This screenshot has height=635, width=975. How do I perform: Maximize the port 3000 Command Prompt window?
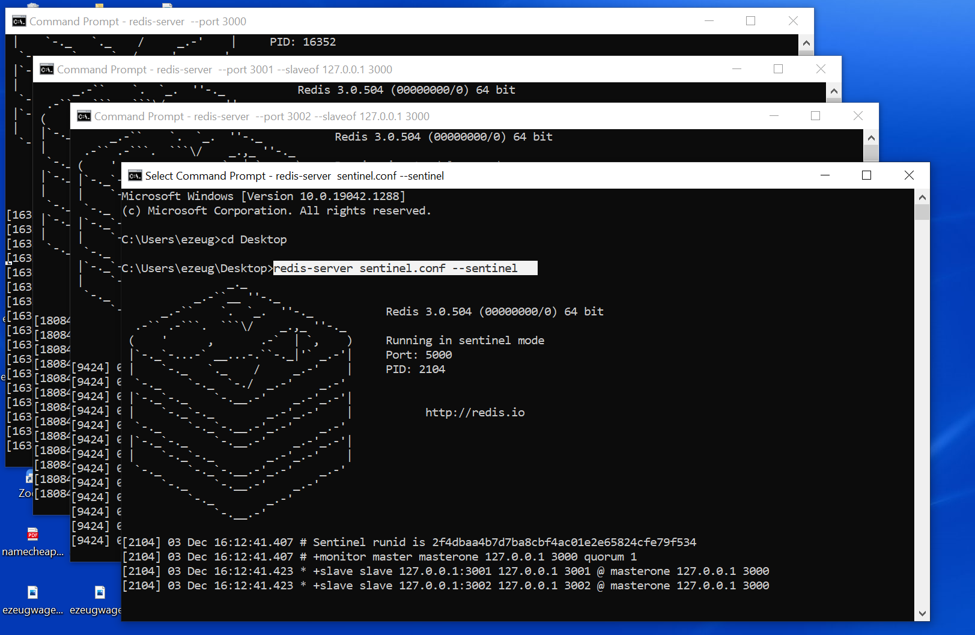(750, 21)
